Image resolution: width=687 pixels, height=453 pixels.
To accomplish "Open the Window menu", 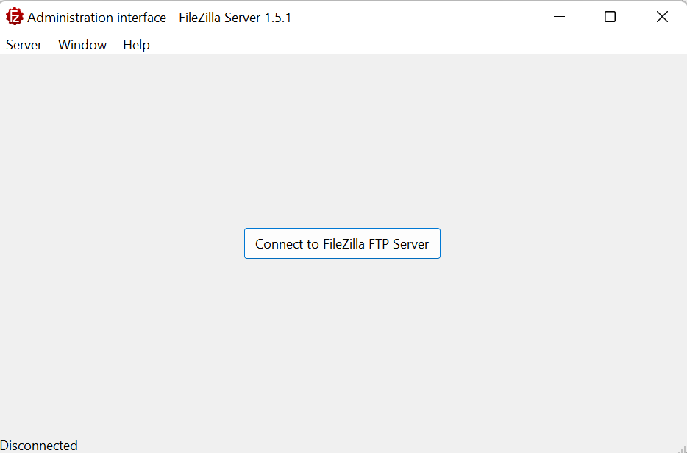I will pos(82,45).
